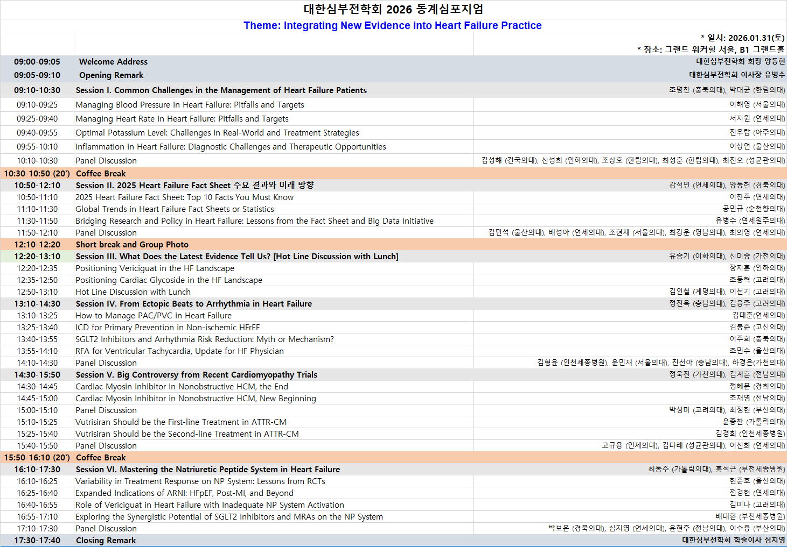The height and width of the screenshot is (547, 787).
Task: Select the Vutrisiran First-line Treatment talk
Action: [x=181, y=422]
